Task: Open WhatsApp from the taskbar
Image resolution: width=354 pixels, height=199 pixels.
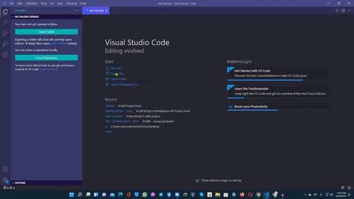Action: [145, 195]
